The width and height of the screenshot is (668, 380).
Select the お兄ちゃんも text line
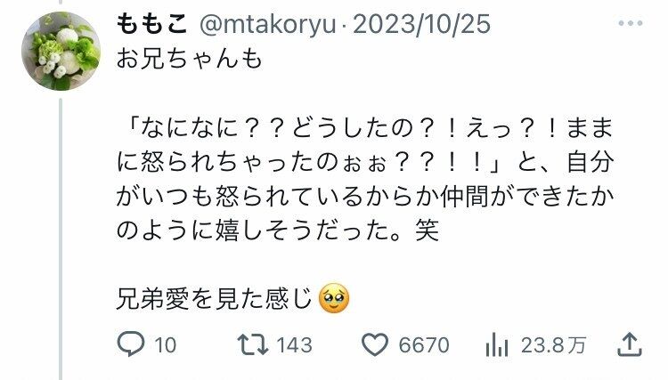[189, 59]
